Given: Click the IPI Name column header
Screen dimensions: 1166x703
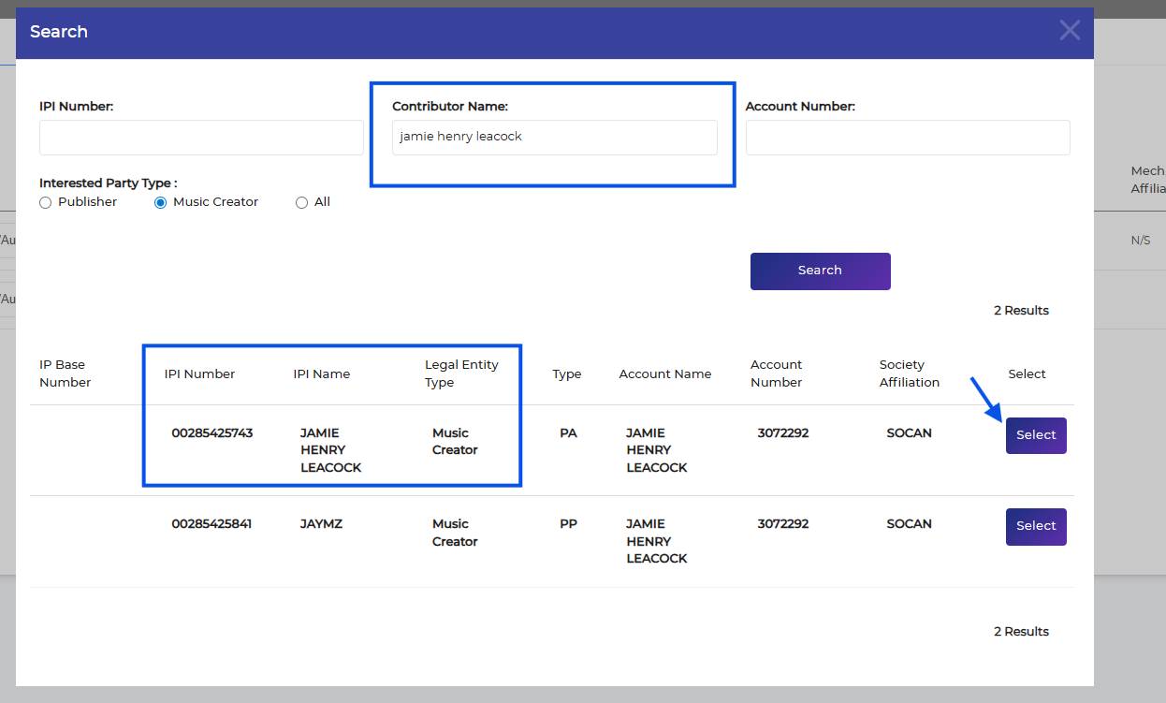Looking at the screenshot, I should (x=321, y=374).
